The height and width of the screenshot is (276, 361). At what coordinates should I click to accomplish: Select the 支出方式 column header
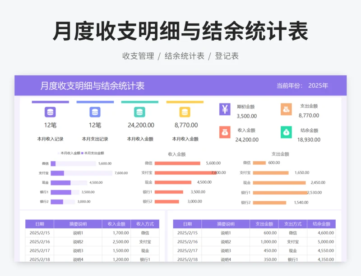(293, 224)
